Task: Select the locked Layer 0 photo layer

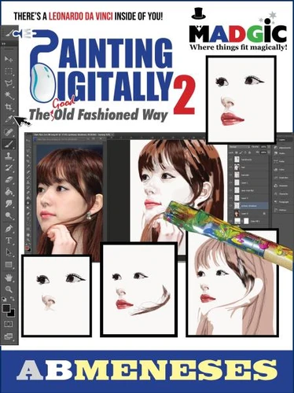Action: pos(248,214)
